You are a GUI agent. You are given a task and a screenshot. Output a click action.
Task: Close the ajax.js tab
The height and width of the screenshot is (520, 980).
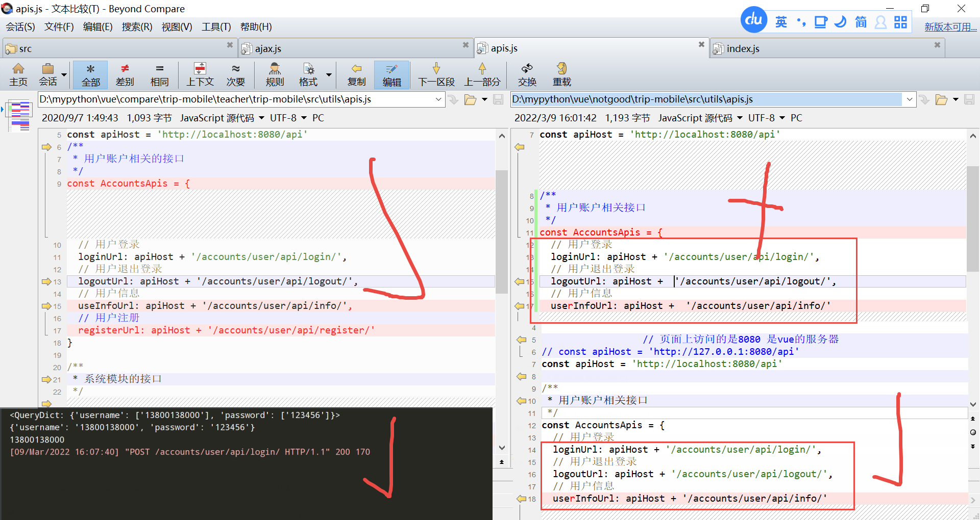tap(465, 45)
